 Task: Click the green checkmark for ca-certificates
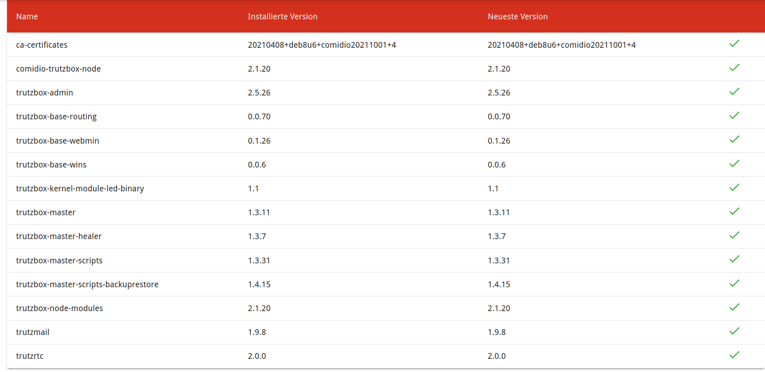pyautogui.click(x=734, y=44)
